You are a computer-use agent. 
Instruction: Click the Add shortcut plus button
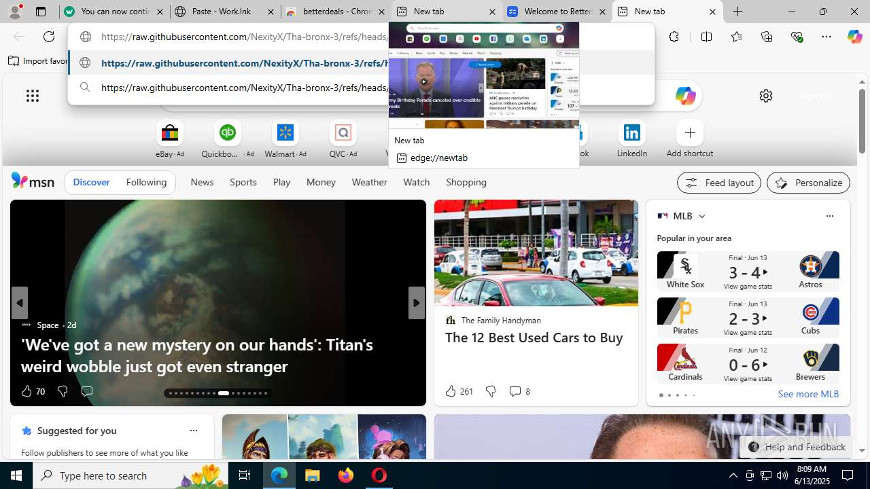coord(690,132)
